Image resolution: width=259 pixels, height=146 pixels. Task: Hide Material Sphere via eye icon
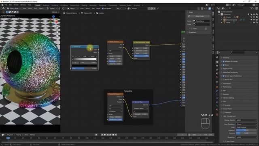[x=254, y=20]
